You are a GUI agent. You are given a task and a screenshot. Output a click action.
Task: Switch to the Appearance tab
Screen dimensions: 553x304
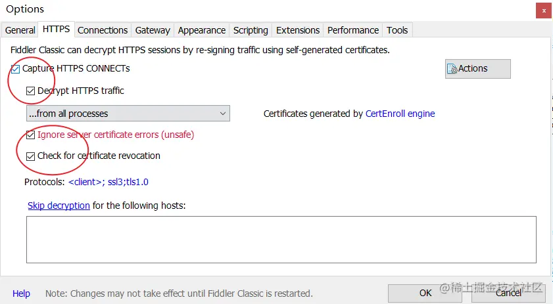tap(201, 30)
